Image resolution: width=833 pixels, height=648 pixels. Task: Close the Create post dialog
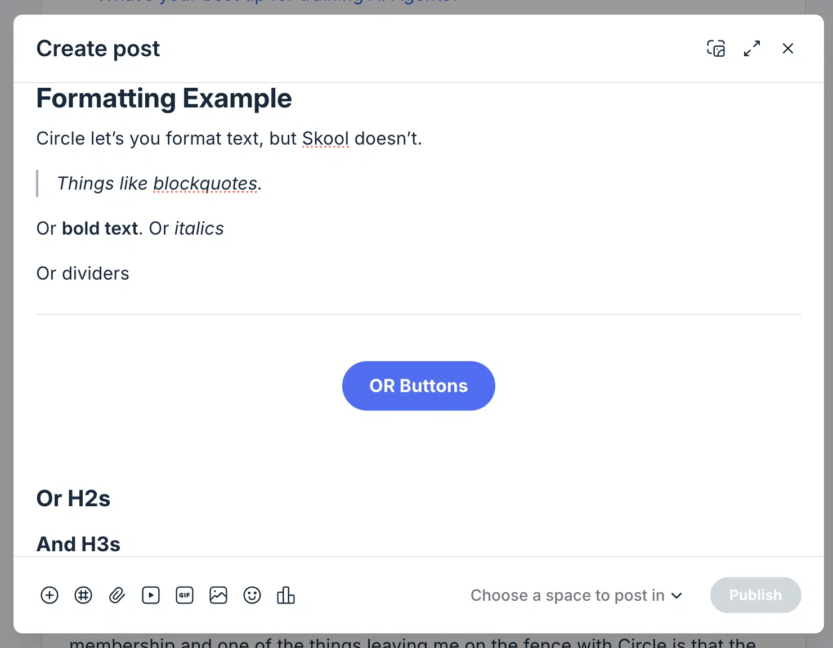[788, 48]
